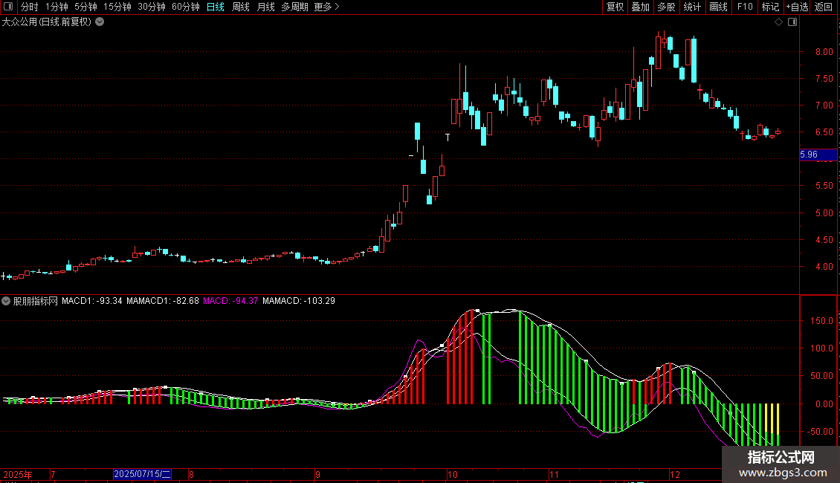The width and height of the screenshot is (840, 483).
Task: Select the 1分钟 period tab
Action: 56,7
